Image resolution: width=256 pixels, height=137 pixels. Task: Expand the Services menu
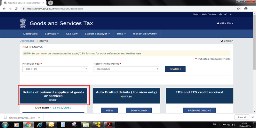(52, 34)
